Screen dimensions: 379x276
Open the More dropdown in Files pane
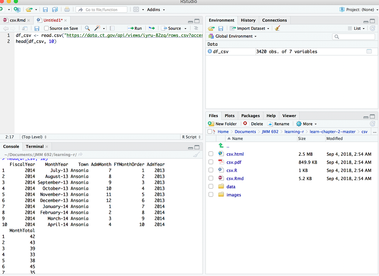pos(306,123)
